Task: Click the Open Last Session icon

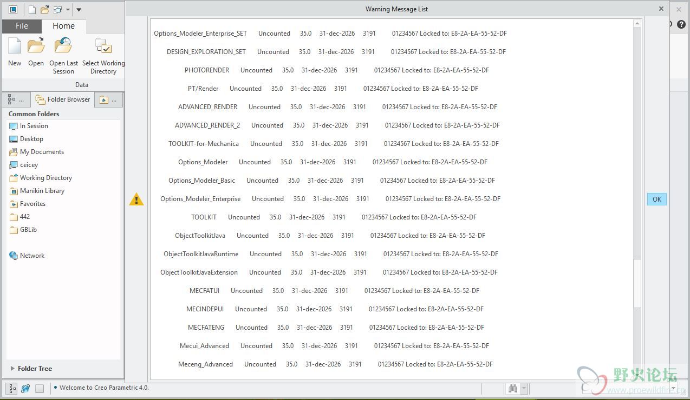Action: tap(63, 45)
